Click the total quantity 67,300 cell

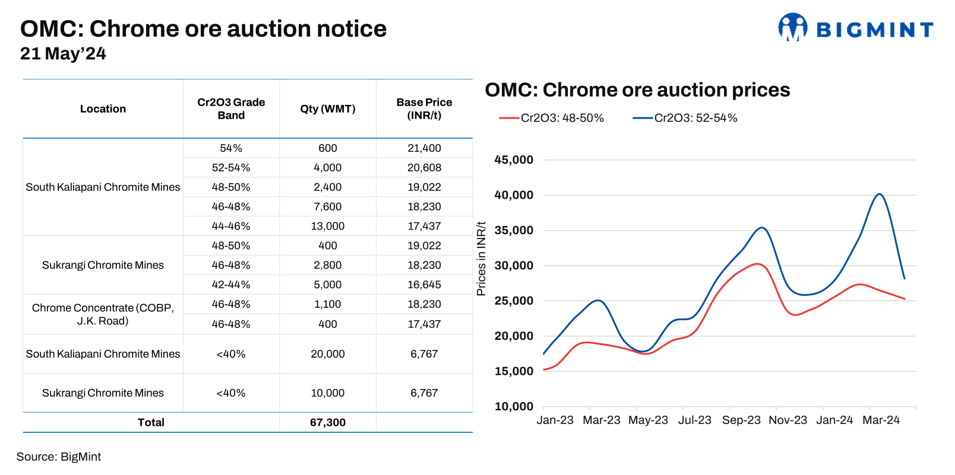[x=327, y=422]
